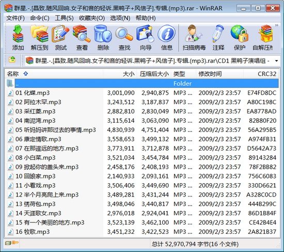Click the Protect (保护) lock icon
This screenshot has width=284, height=252.
pyautogui.click(x=240, y=38)
